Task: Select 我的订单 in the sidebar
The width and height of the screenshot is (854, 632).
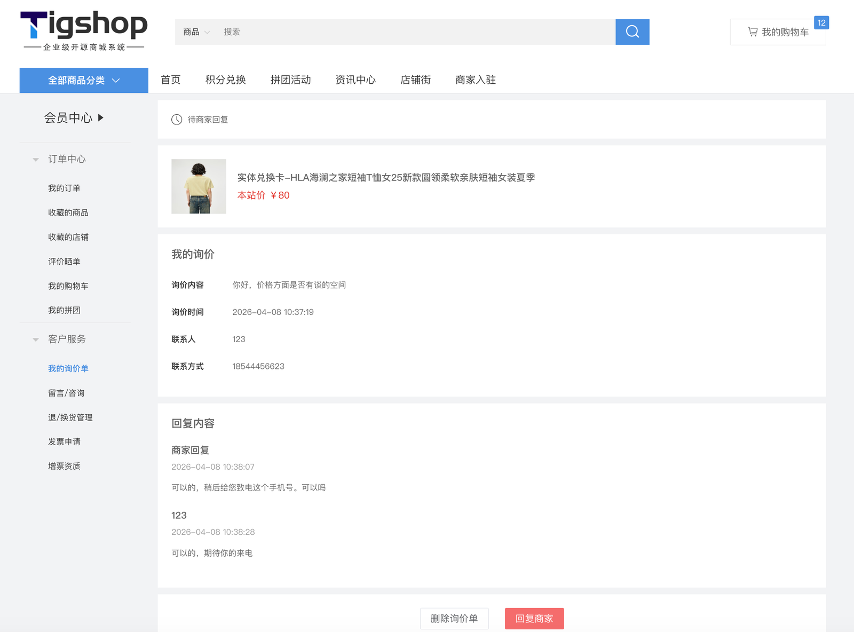Action: pyautogui.click(x=64, y=188)
